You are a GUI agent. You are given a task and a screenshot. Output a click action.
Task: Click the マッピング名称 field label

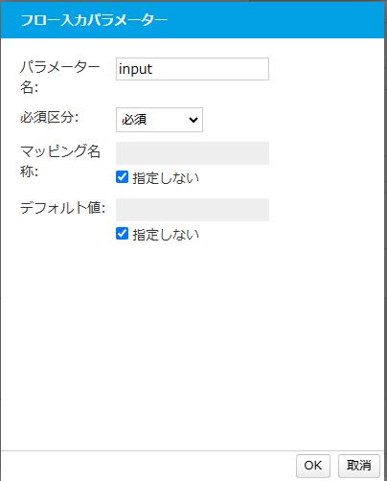point(60,161)
